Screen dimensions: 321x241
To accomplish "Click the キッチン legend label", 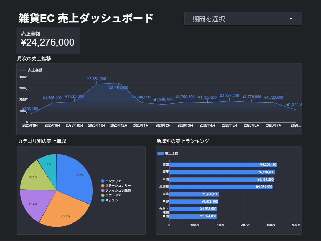I will [x=112, y=200].
